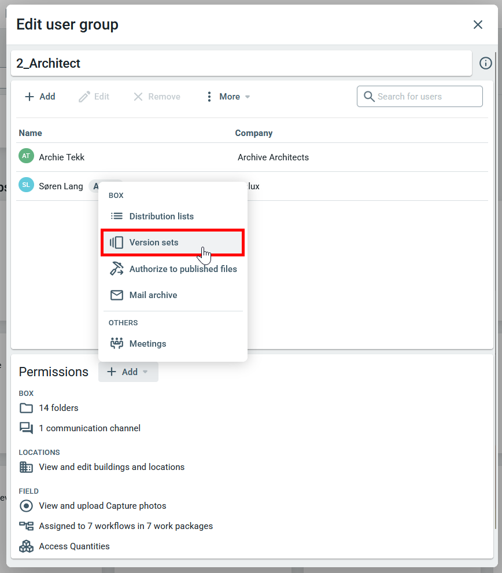The width and height of the screenshot is (502, 573).
Task: Click the Access Quantities cubes icon
Action: coord(26,546)
